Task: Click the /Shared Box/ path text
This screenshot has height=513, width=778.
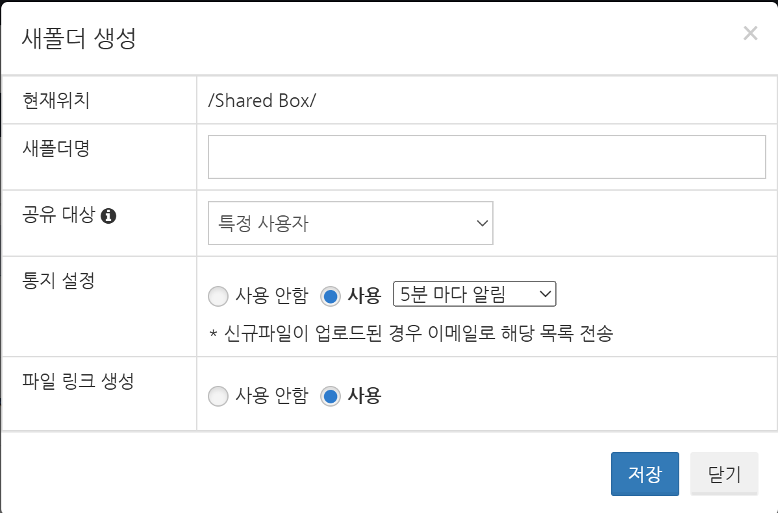Action: (x=262, y=101)
